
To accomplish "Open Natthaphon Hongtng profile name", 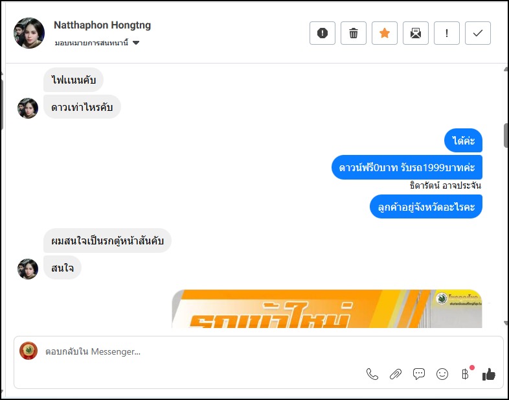I will (102, 25).
